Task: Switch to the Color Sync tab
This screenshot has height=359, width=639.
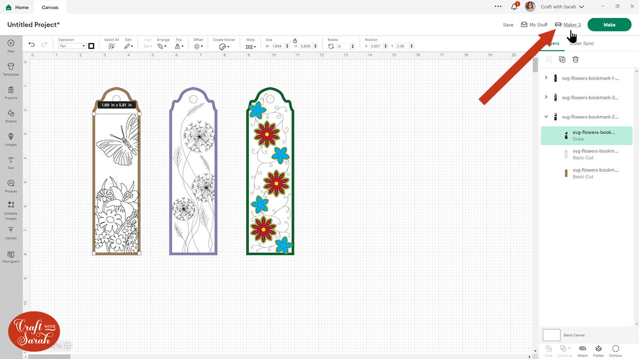Action: (582, 43)
